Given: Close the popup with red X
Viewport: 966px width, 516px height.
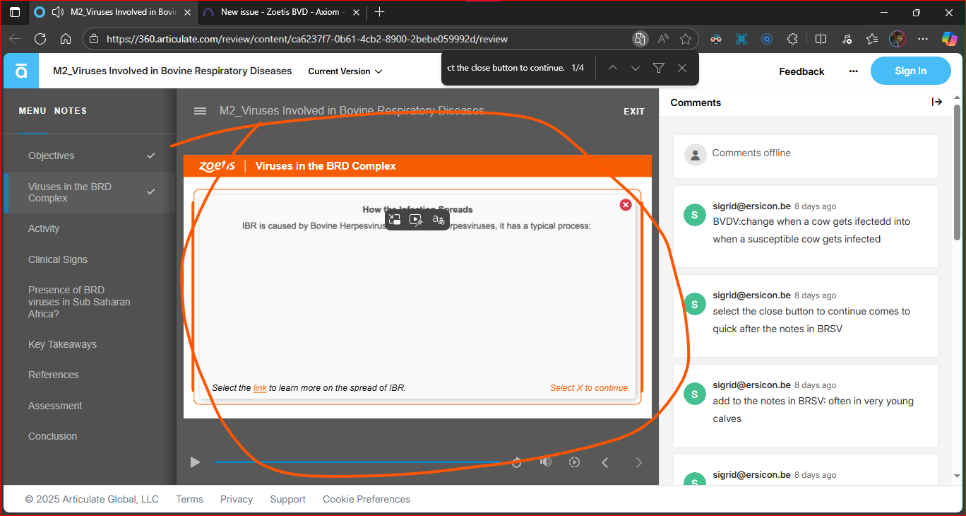Looking at the screenshot, I should click(625, 205).
